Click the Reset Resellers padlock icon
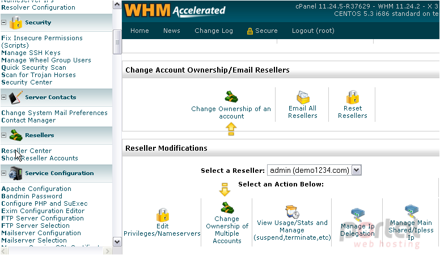 tap(353, 97)
